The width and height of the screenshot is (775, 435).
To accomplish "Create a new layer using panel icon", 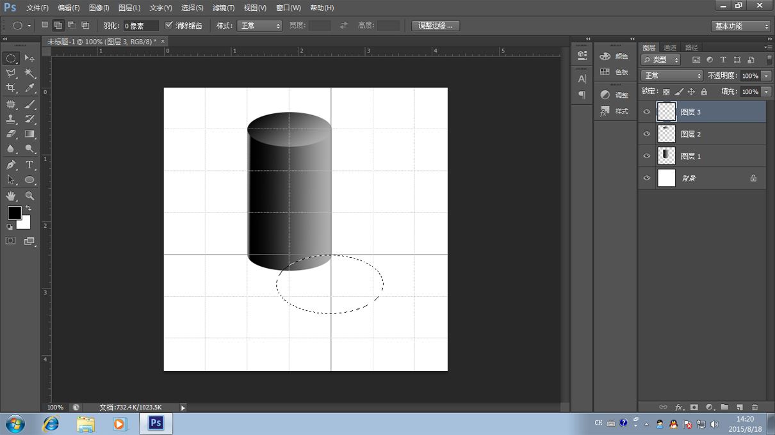I will pyautogui.click(x=739, y=407).
